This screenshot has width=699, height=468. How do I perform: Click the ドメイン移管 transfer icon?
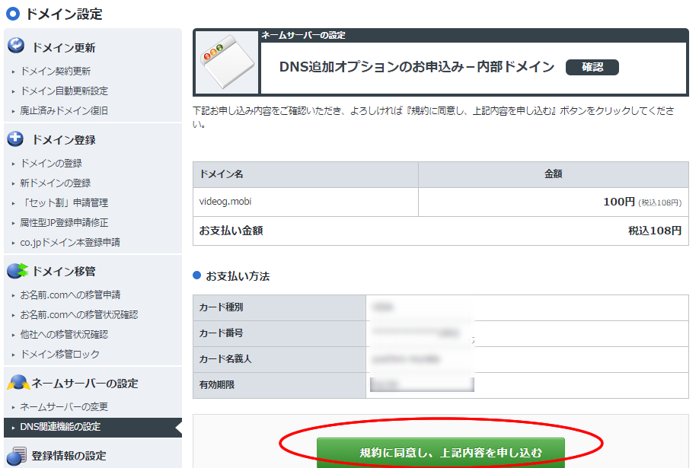18,271
